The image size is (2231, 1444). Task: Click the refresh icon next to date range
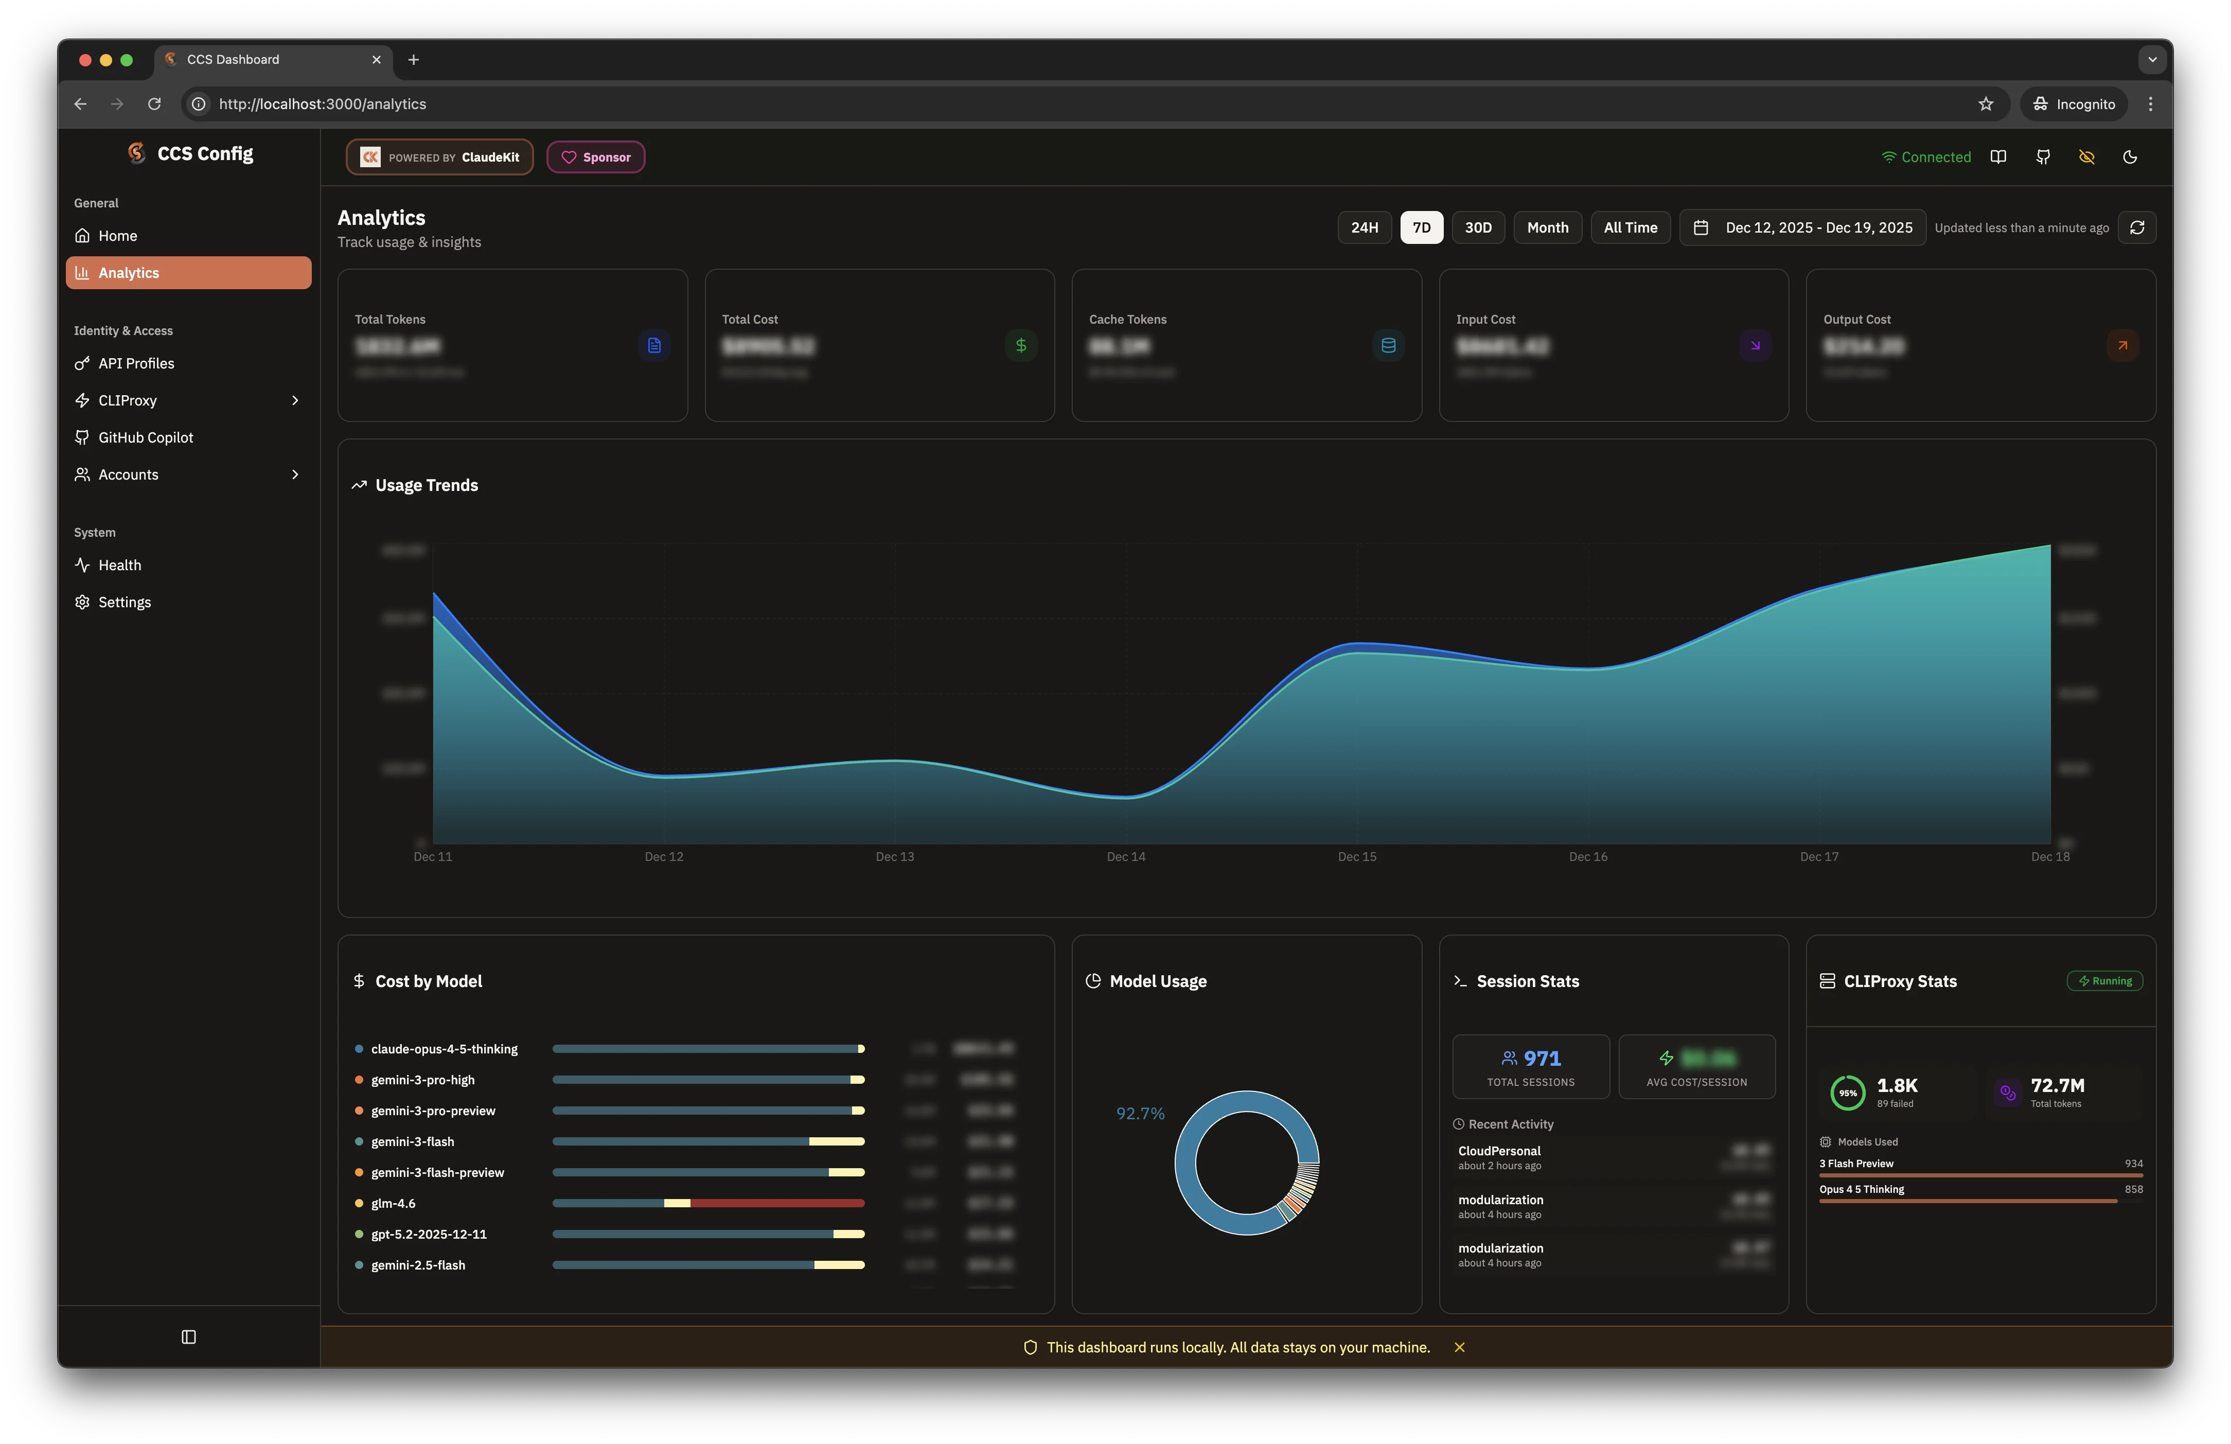[x=2138, y=227]
